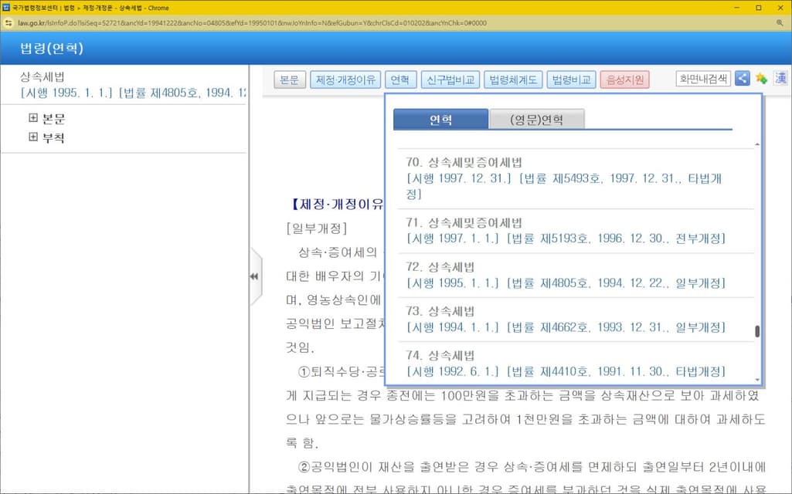
Task: Switch to the (영문)연혁 tab
Action: pos(536,120)
